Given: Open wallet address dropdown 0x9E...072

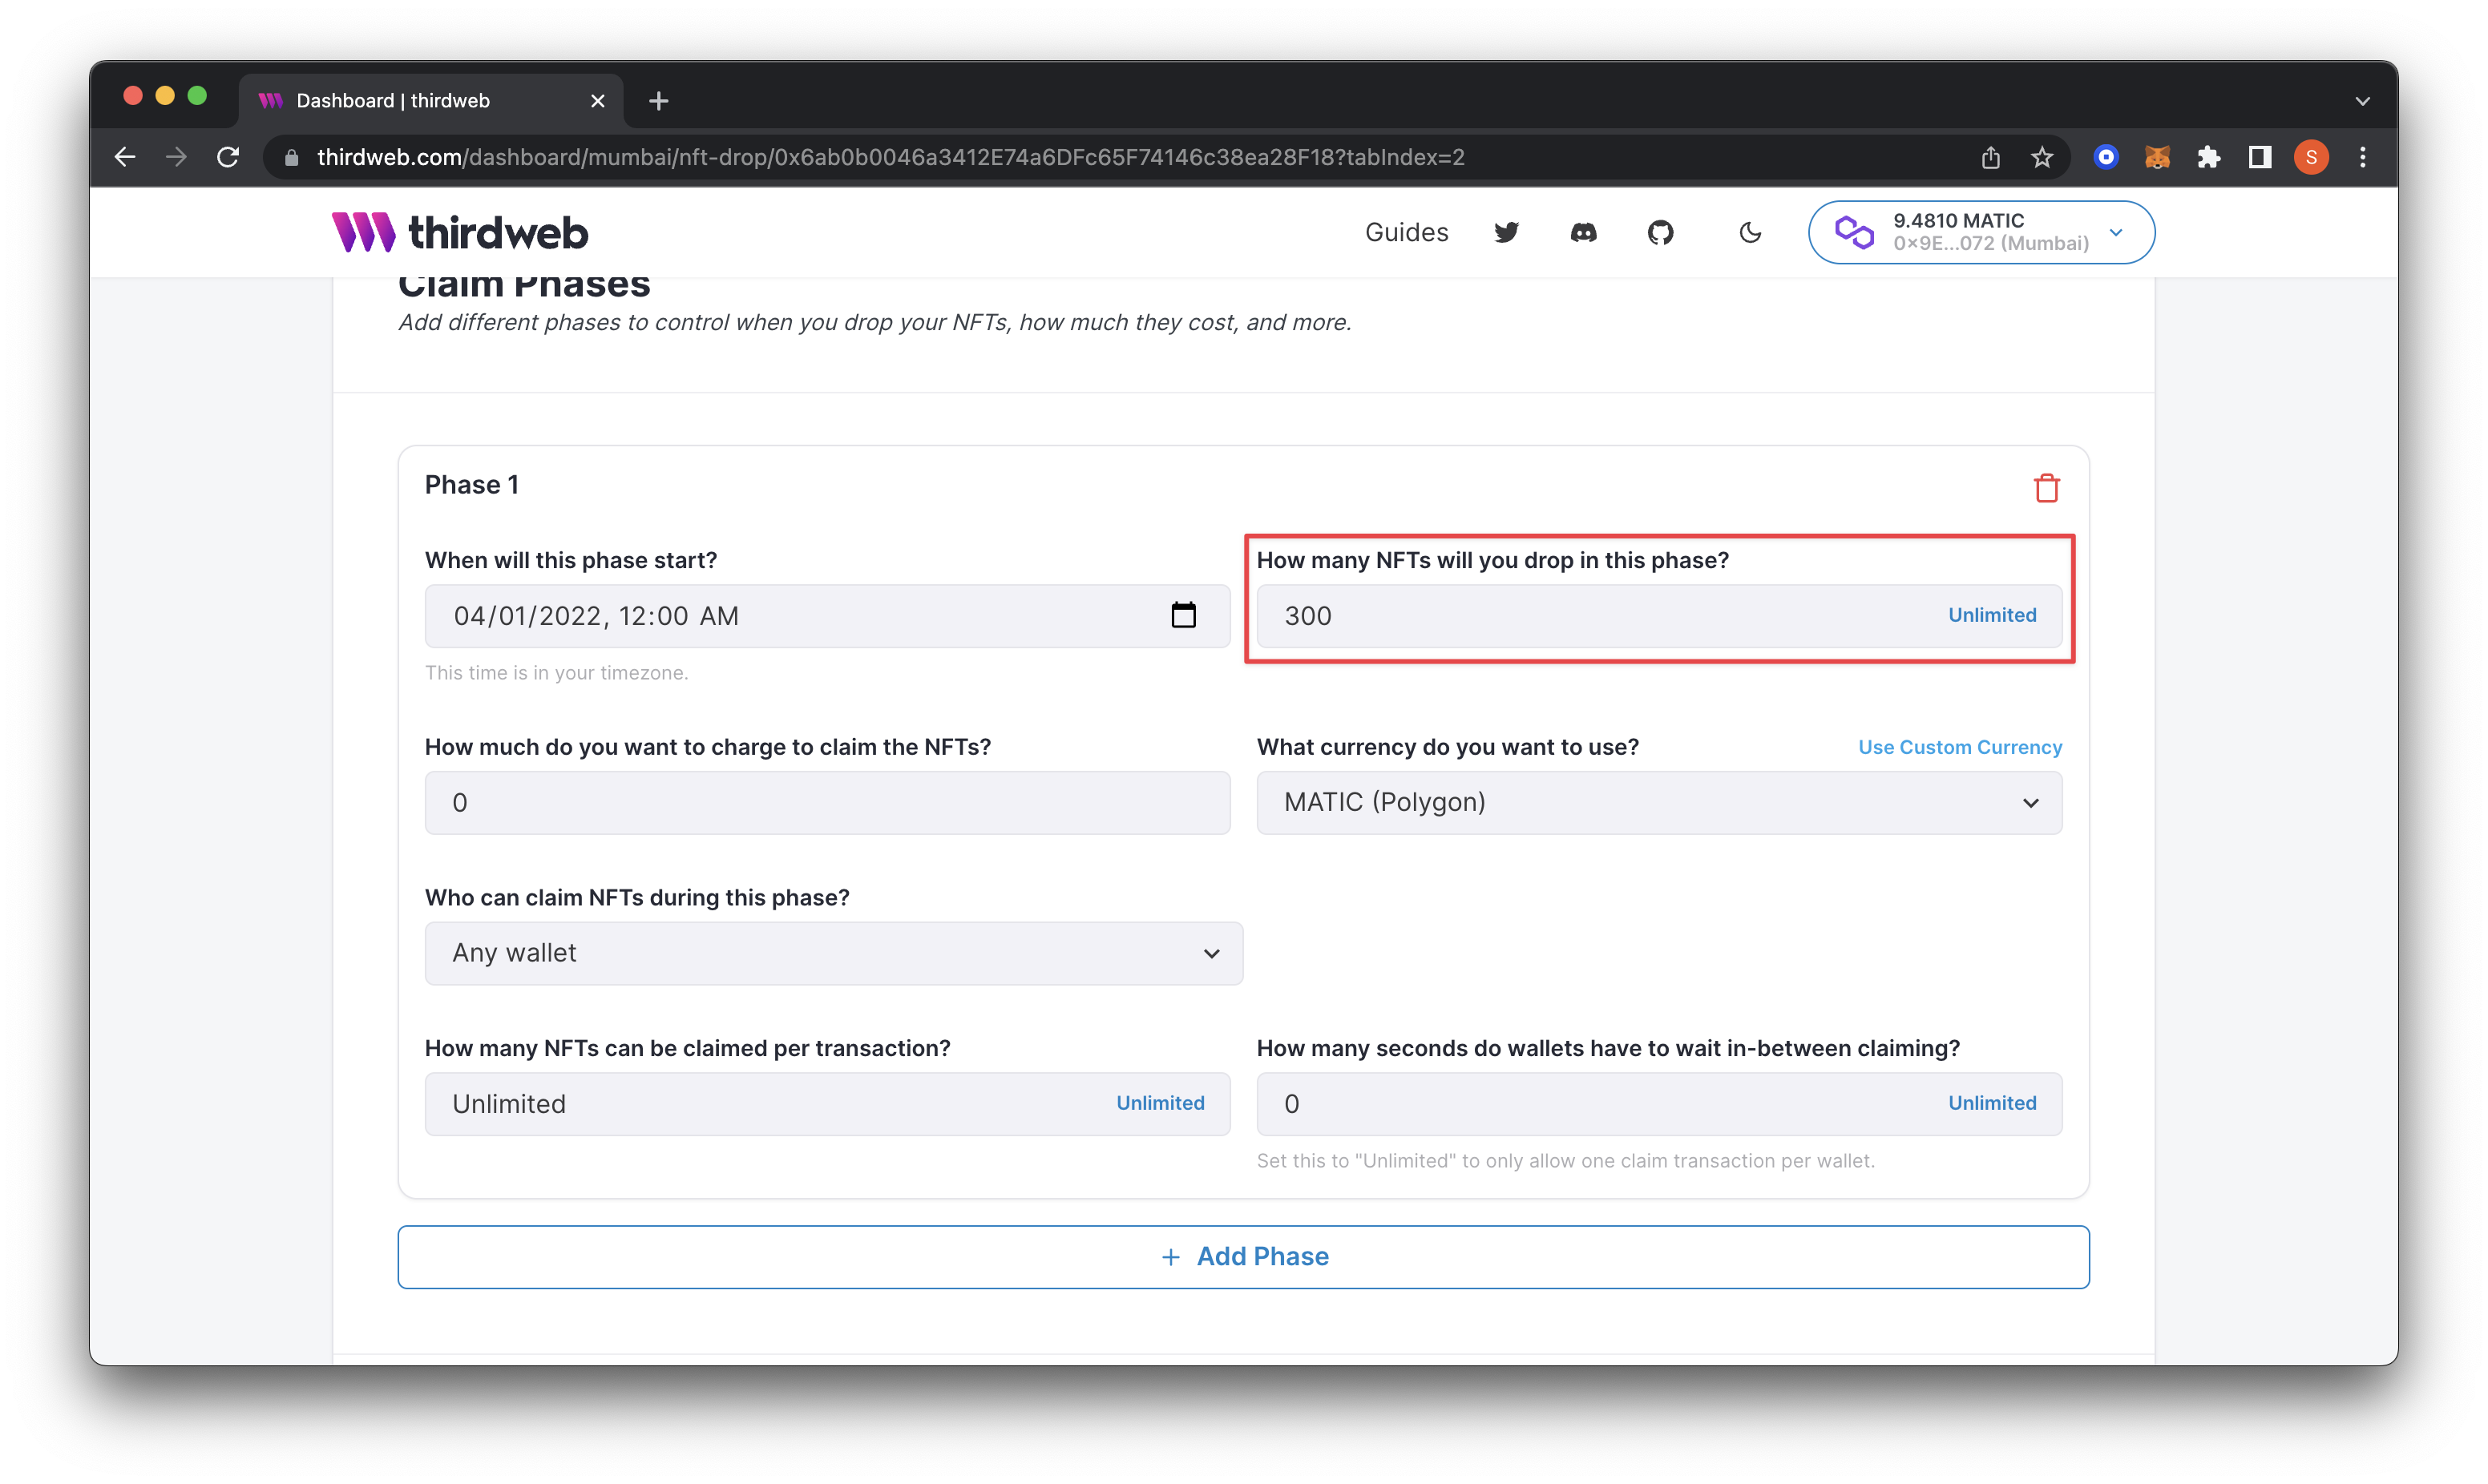Looking at the screenshot, I should (1977, 232).
